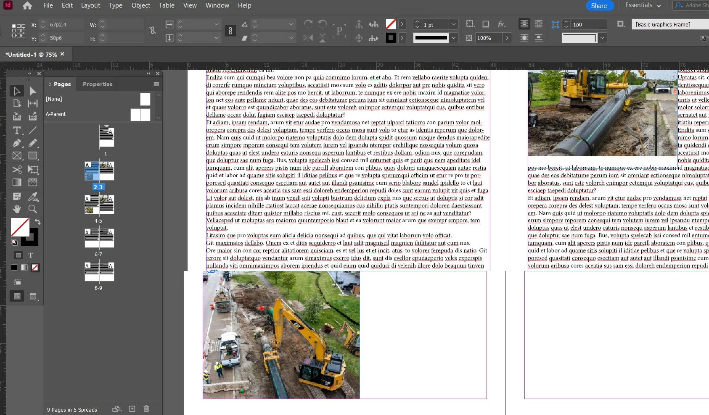Pick the Pen tool
Screen dimensions: 709x415
(x=17, y=143)
